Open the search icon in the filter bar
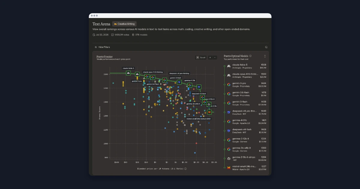 266,47
